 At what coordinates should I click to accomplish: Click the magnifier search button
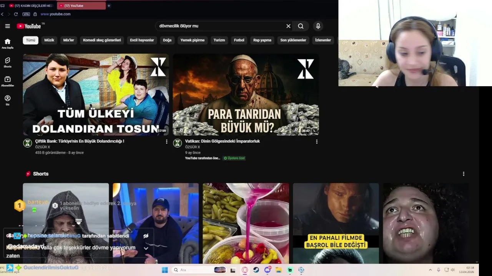coord(301,26)
